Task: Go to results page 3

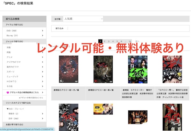Action: tap(109, 41)
